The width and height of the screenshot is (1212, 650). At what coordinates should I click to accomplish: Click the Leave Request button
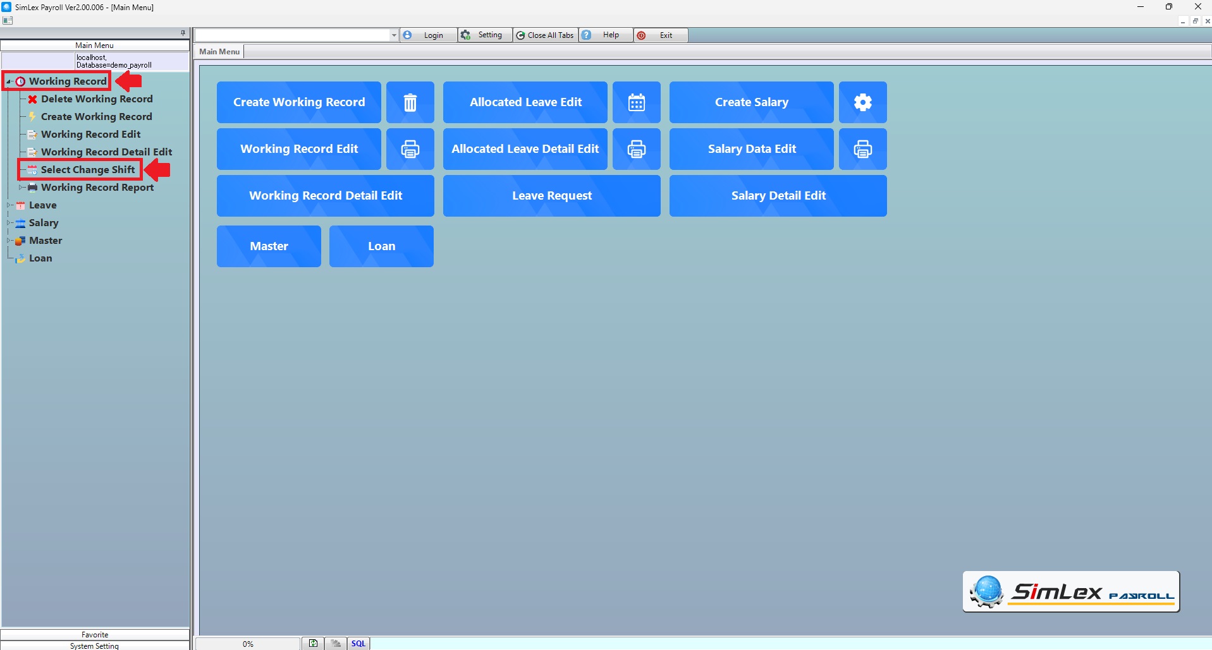pos(551,196)
